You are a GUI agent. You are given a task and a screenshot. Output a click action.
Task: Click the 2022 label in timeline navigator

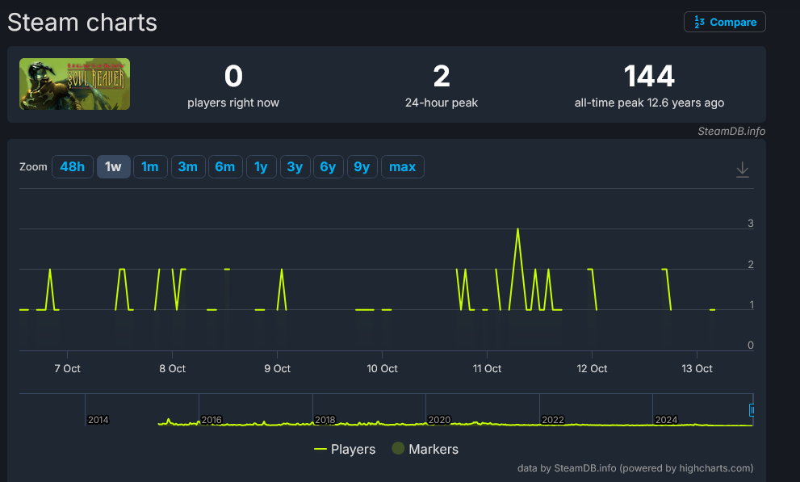(x=552, y=420)
